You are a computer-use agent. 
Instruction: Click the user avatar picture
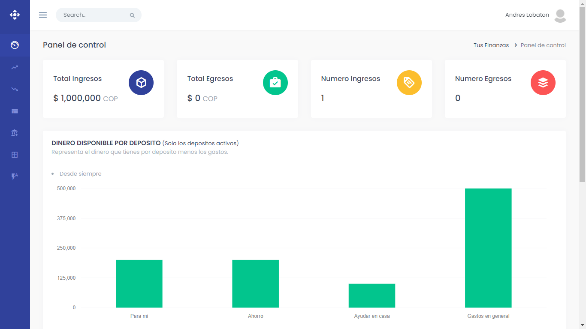[560, 15]
